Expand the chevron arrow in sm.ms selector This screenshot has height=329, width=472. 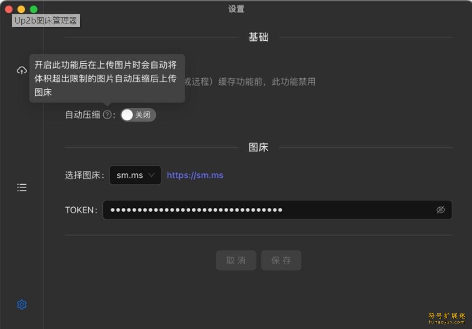coord(152,175)
